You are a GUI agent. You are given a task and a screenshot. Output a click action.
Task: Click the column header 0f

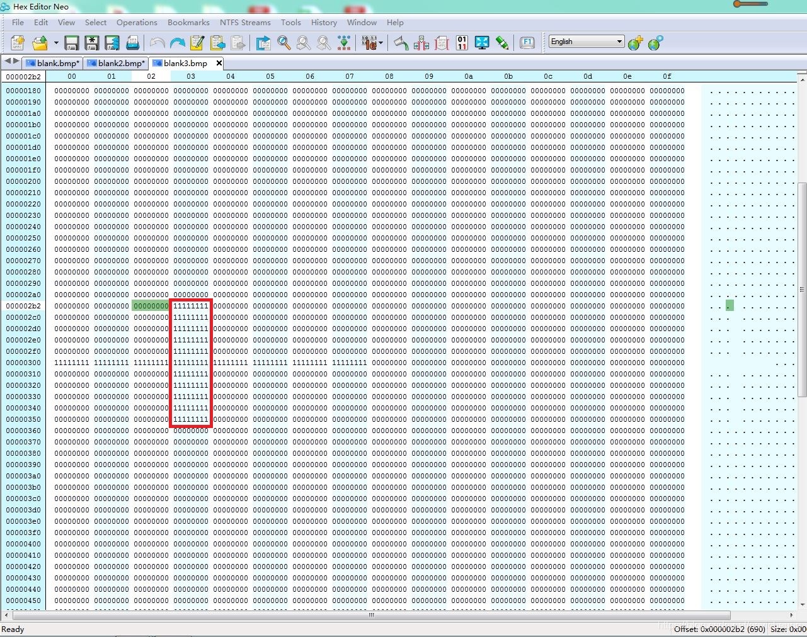[667, 76]
